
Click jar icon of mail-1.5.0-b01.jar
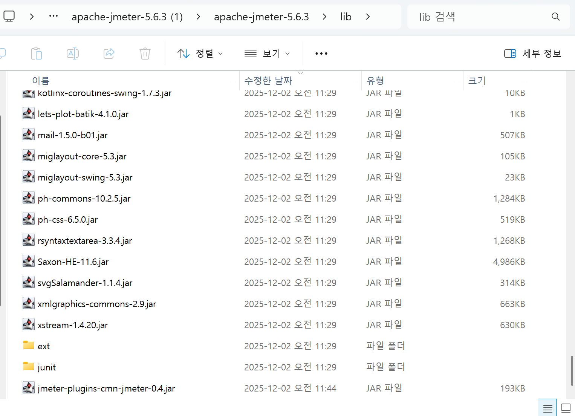[x=29, y=135]
